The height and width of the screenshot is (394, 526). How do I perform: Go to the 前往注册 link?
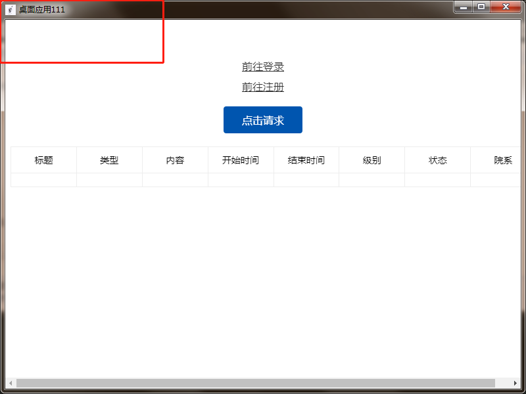(262, 87)
